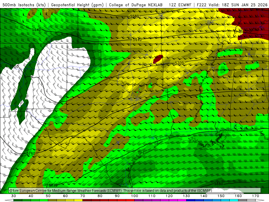Click the 5820 height contour label

(x=53, y=185)
